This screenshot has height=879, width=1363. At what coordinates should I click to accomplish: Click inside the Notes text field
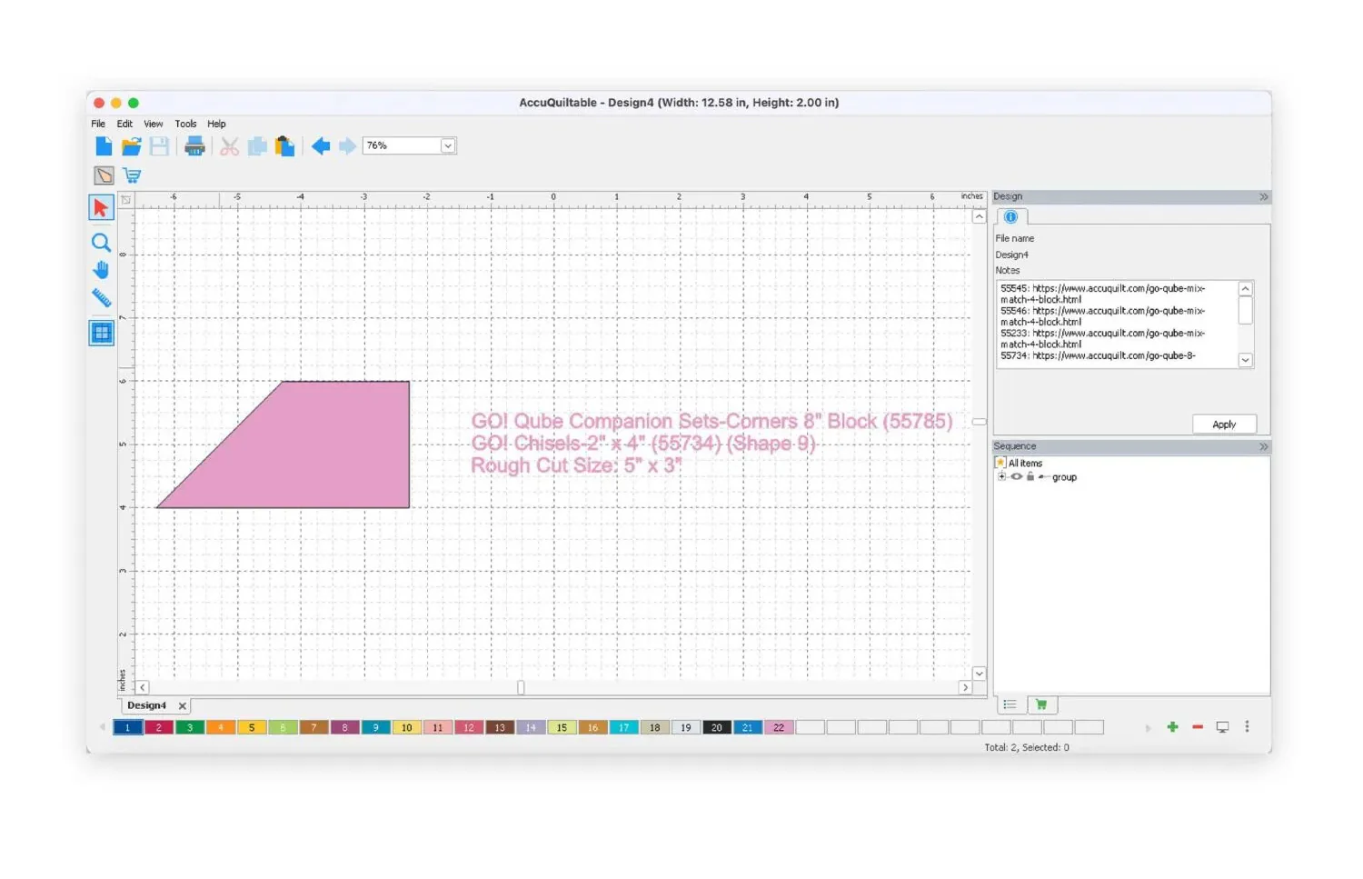click(x=1119, y=324)
